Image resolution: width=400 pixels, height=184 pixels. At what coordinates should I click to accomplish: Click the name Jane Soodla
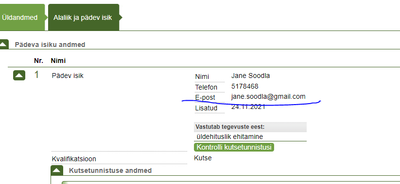(x=250, y=76)
